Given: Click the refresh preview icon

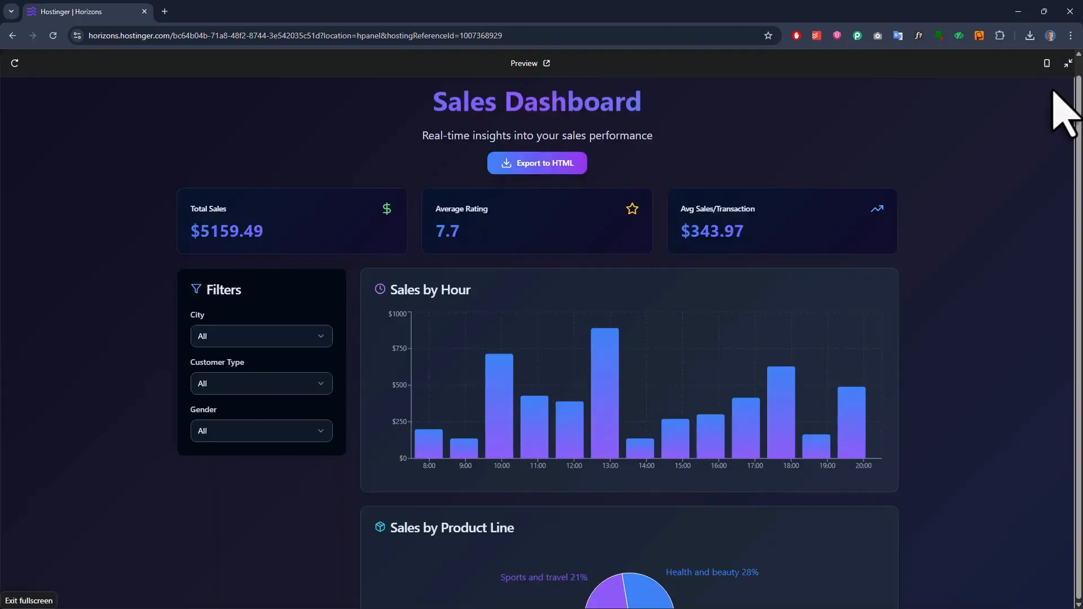Looking at the screenshot, I should point(14,63).
